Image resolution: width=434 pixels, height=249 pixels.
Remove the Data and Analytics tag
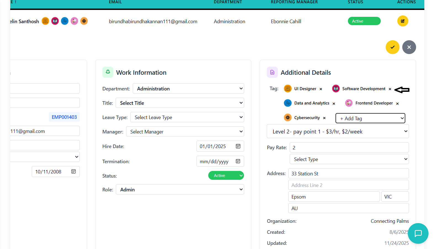coord(334,104)
